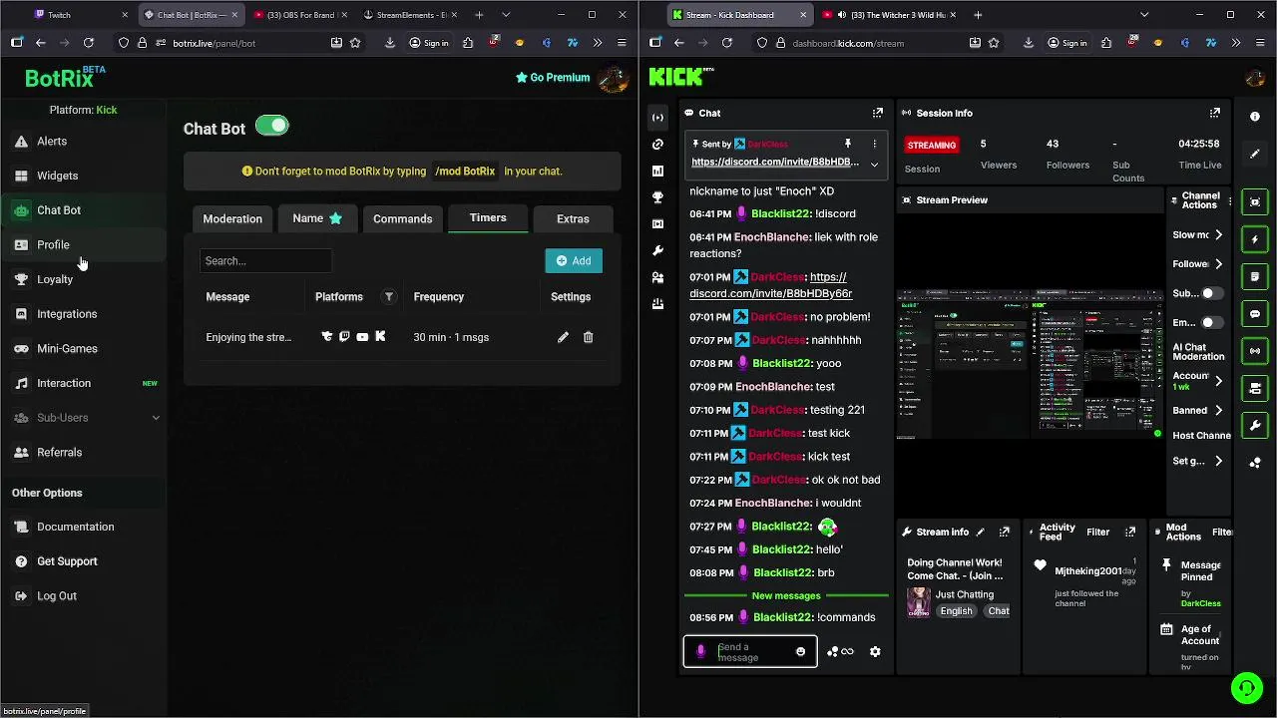Unpin the pinned message with pin icon
The image size is (1277, 718).
pyautogui.click(x=847, y=145)
